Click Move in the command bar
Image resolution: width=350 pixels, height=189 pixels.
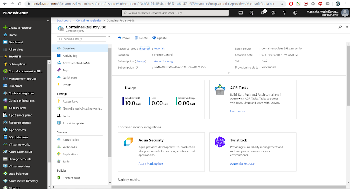coord(124,38)
